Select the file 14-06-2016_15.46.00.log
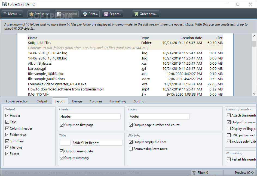The height and width of the screenshot is (176, 257). pyautogui.click(x=125, y=58)
